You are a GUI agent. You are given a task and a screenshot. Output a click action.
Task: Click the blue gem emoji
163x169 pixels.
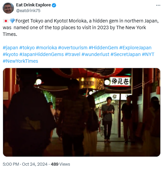click(12, 21)
